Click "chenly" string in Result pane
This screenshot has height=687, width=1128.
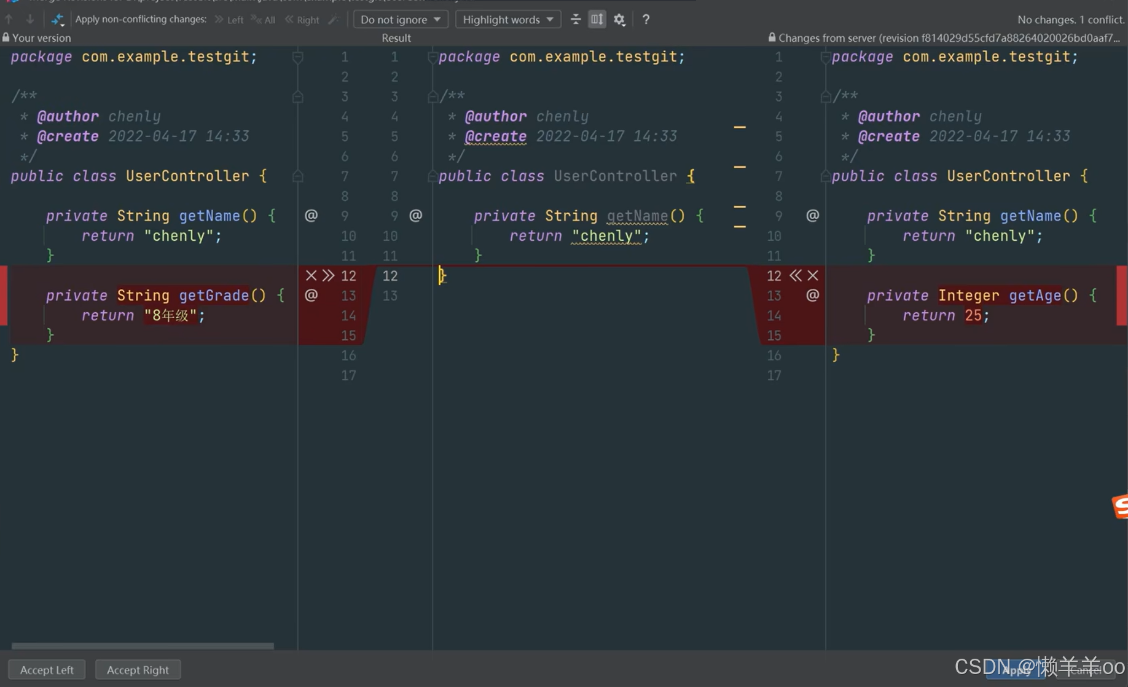tap(606, 236)
